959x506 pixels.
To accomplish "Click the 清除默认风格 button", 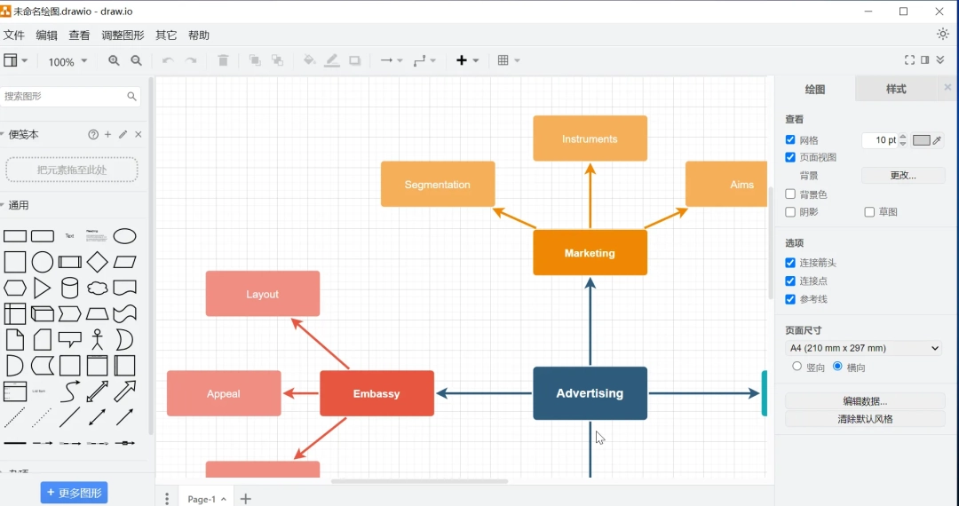I will [x=865, y=419].
